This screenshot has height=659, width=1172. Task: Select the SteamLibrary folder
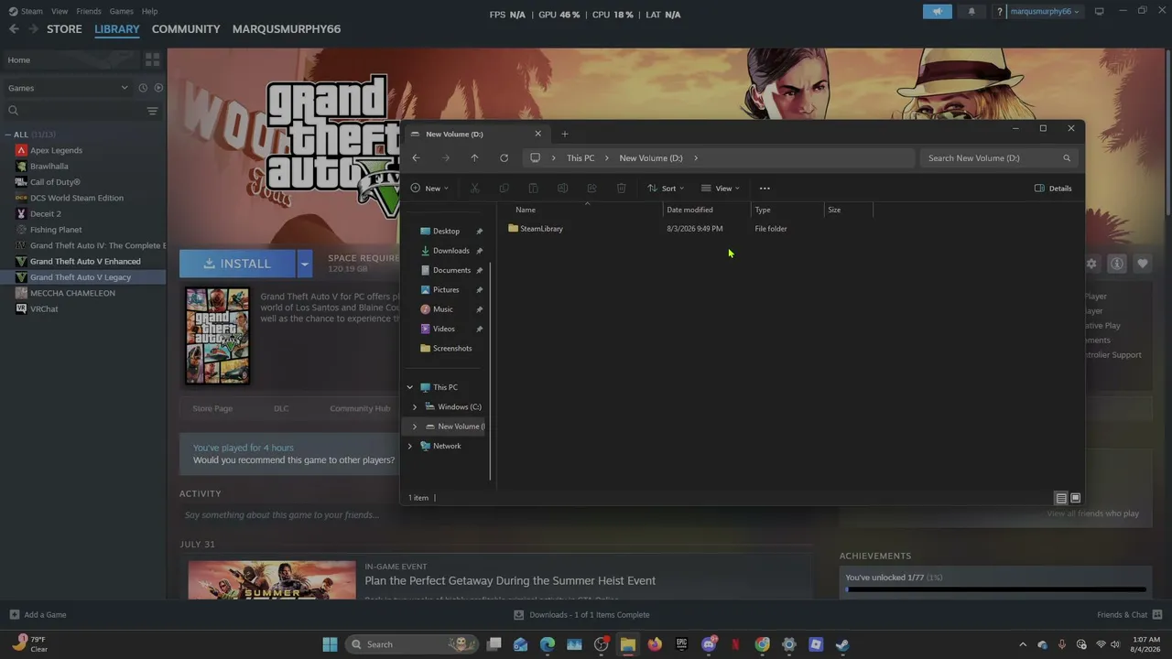[541, 229]
